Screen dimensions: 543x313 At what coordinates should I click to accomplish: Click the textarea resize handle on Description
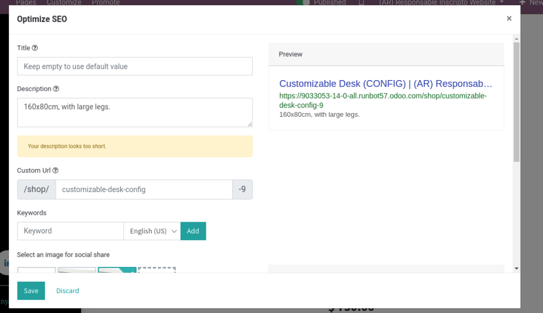(249, 124)
